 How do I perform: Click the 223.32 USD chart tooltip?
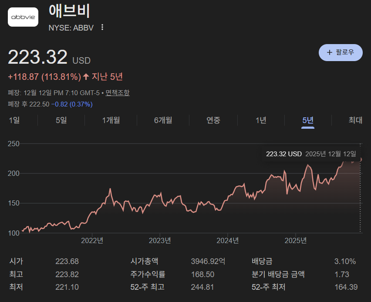pyautogui.click(x=311, y=154)
